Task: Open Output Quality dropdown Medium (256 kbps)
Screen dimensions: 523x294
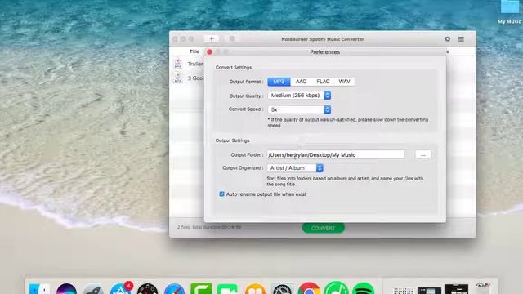Action: [299, 96]
